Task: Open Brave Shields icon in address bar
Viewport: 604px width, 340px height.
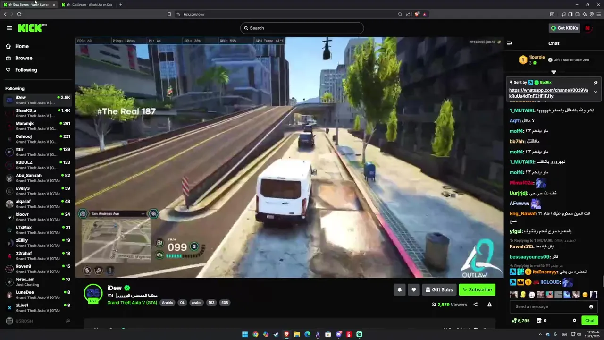Action: [417, 14]
